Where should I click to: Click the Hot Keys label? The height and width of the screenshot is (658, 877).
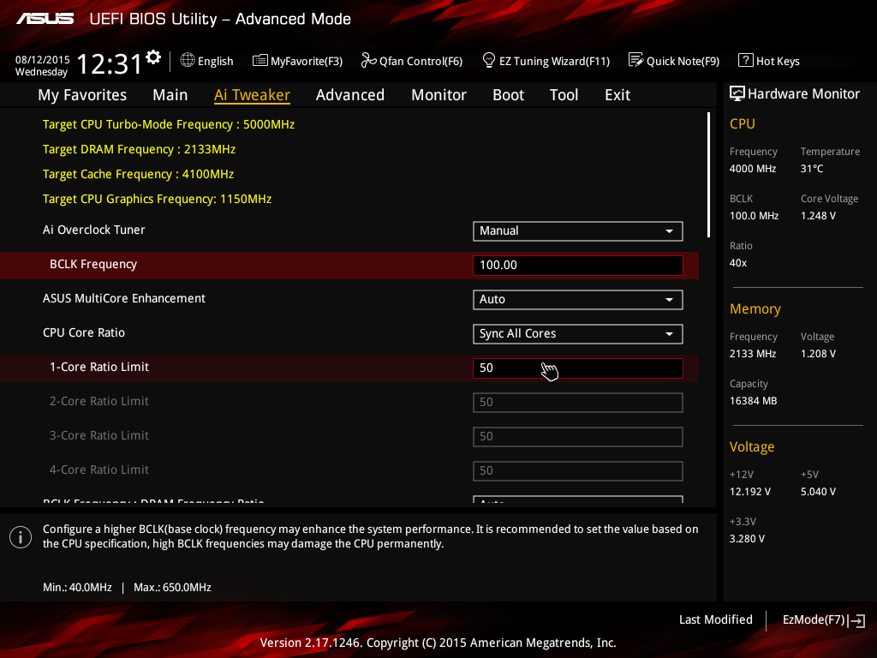(778, 61)
